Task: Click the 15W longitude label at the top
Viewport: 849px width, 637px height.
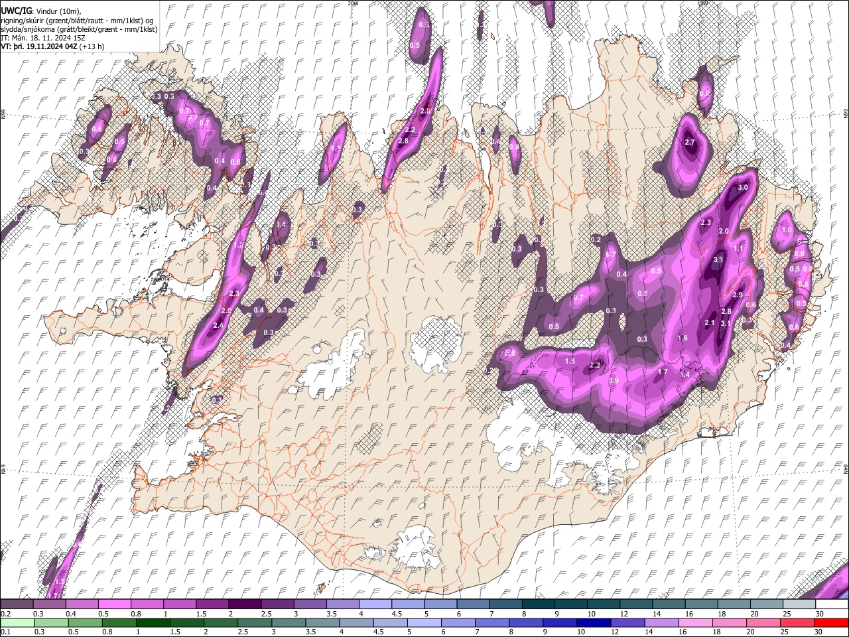Action: [x=702, y=3]
